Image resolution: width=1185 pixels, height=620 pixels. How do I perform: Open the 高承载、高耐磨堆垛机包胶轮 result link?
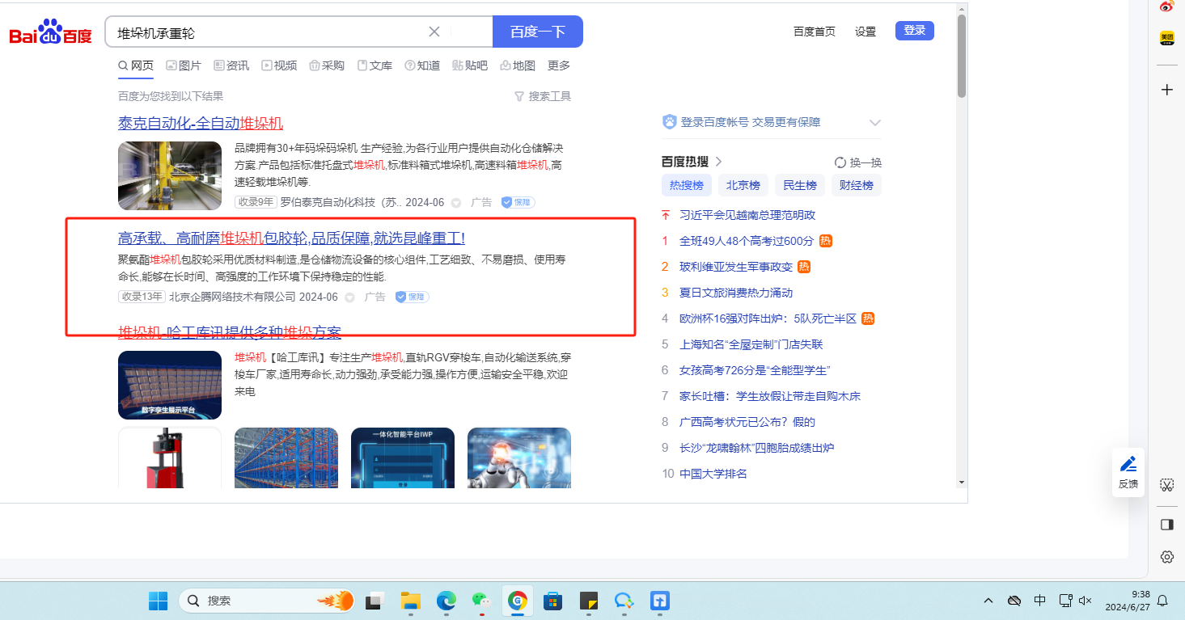pyautogui.click(x=291, y=238)
